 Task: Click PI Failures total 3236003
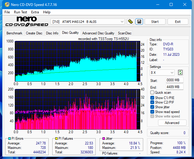[x=87, y=152]
